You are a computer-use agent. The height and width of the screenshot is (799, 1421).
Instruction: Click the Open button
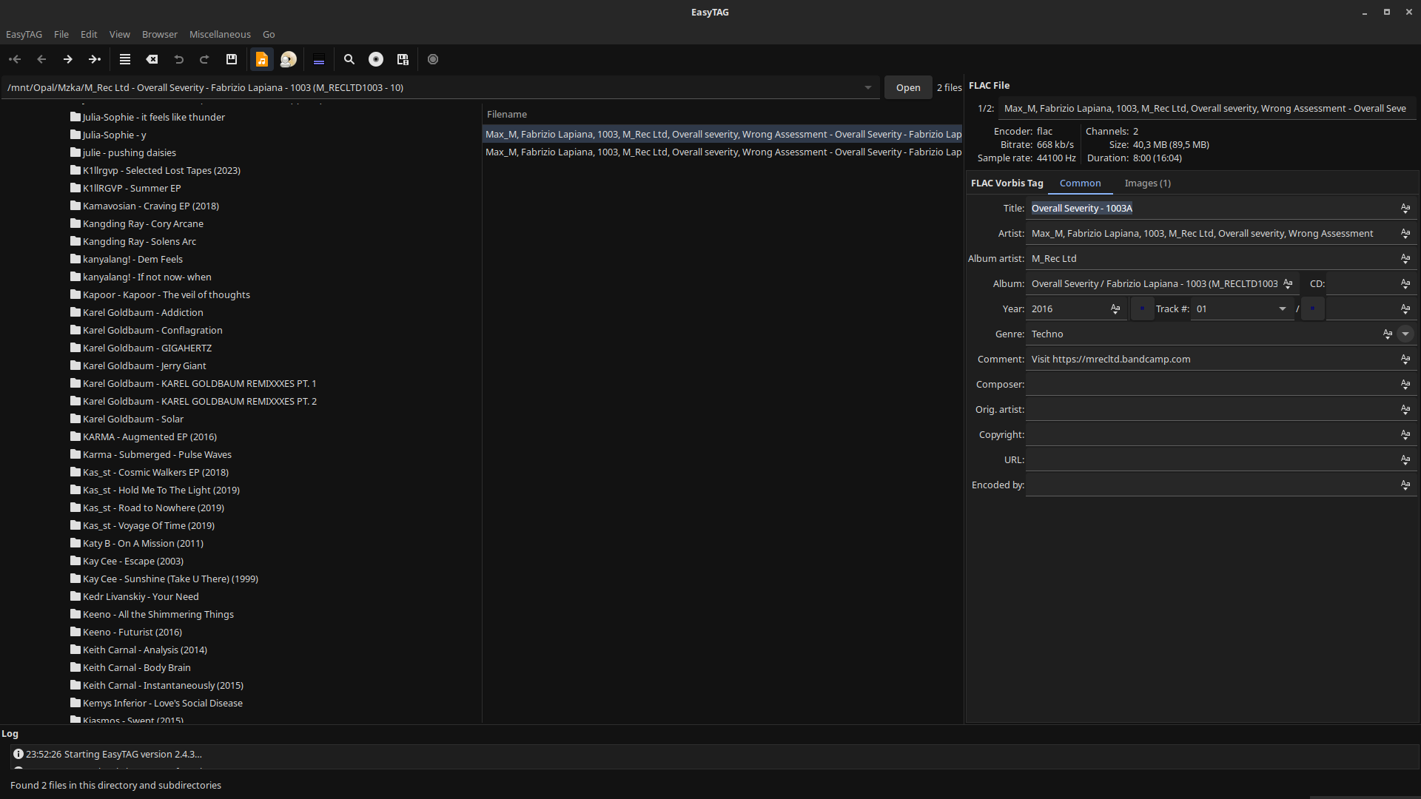(908, 87)
